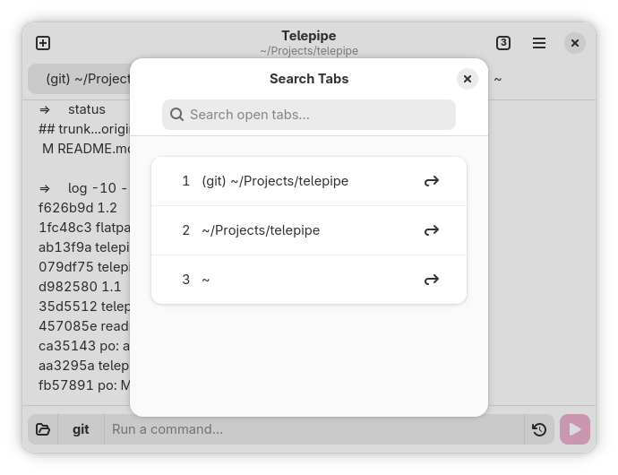Open the working directory folder icon
The image size is (618, 475).
point(43,429)
